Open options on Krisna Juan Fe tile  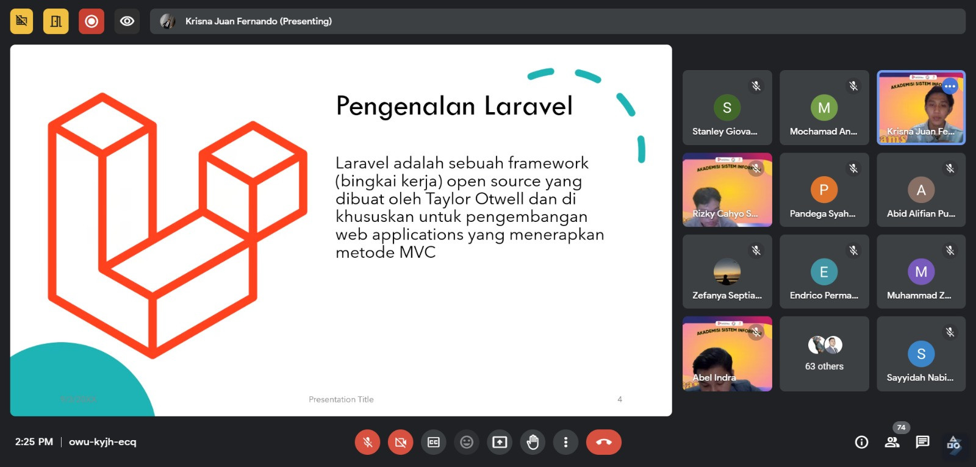click(950, 87)
